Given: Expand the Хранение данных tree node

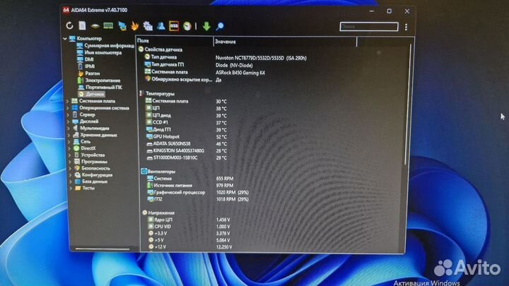Looking at the screenshot, I should pos(69,135).
